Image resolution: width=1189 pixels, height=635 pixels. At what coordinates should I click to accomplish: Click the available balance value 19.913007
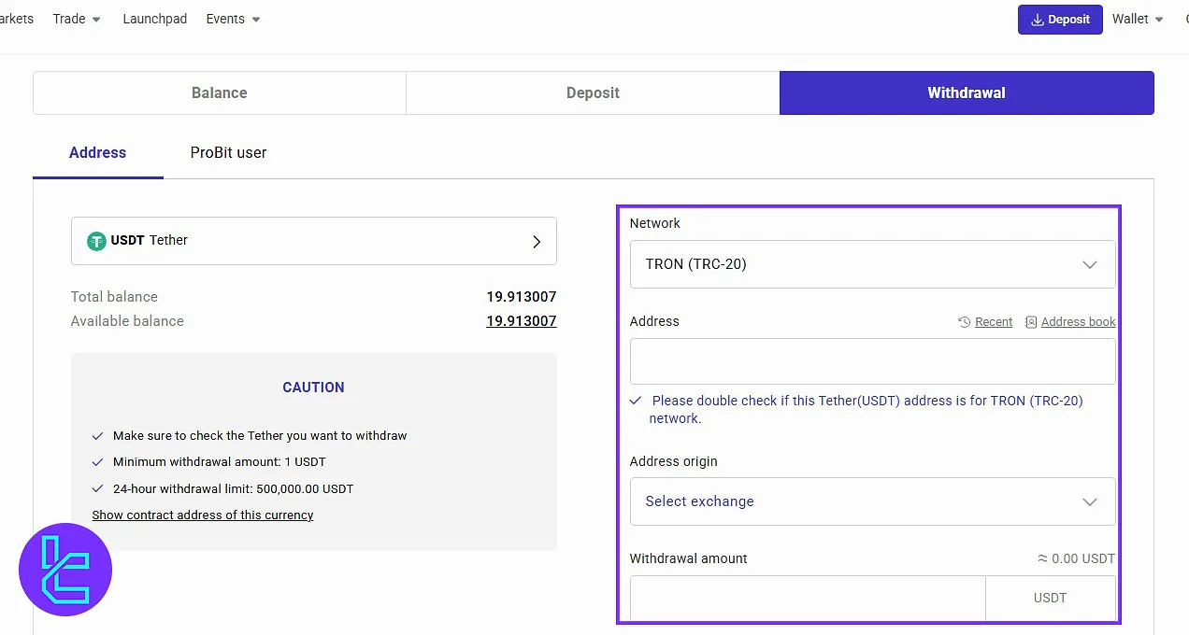click(x=521, y=321)
